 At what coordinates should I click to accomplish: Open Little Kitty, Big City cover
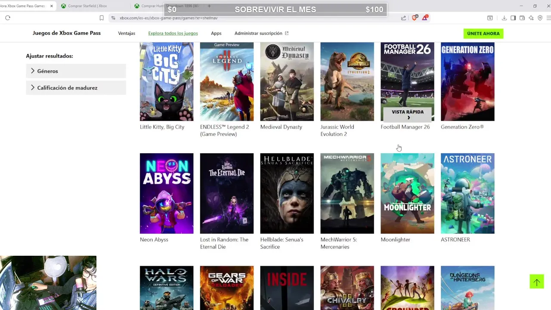(167, 81)
